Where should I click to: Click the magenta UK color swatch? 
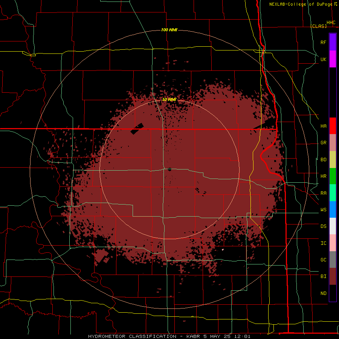[x=333, y=59]
